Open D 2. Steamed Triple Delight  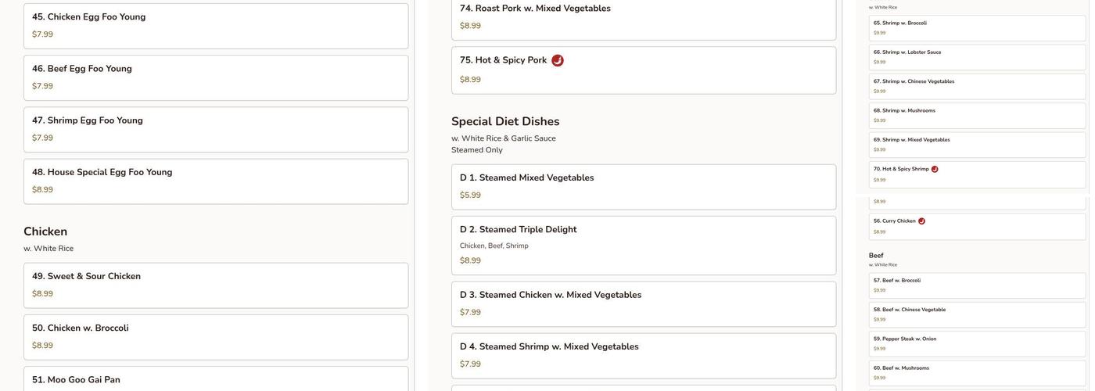tap(643, 245)
